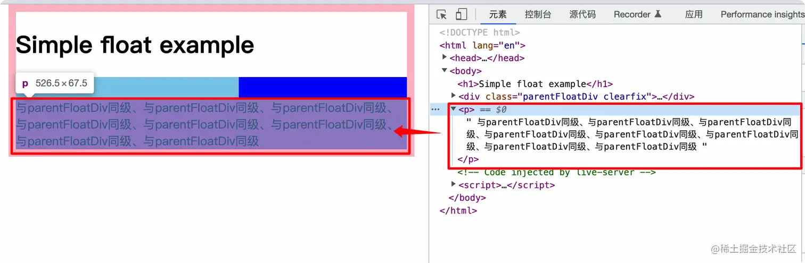Expand the parentFloatDiv clearfix div node
Viewport: 805px width, 263px height.
454,96
